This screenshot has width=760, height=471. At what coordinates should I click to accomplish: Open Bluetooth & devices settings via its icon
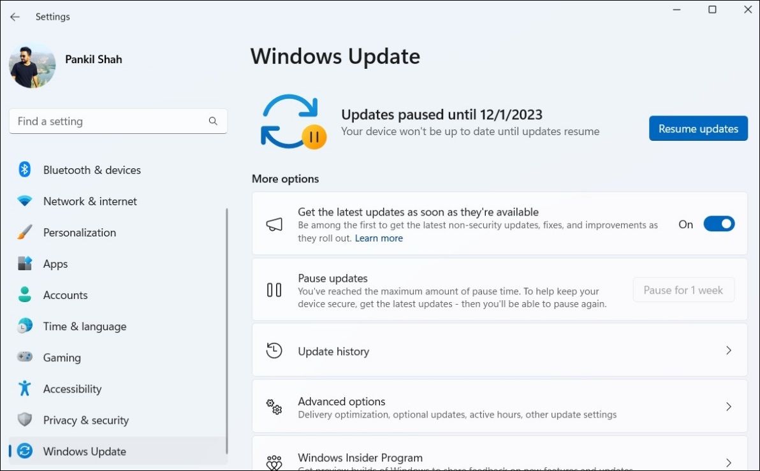tap(24, 170)
